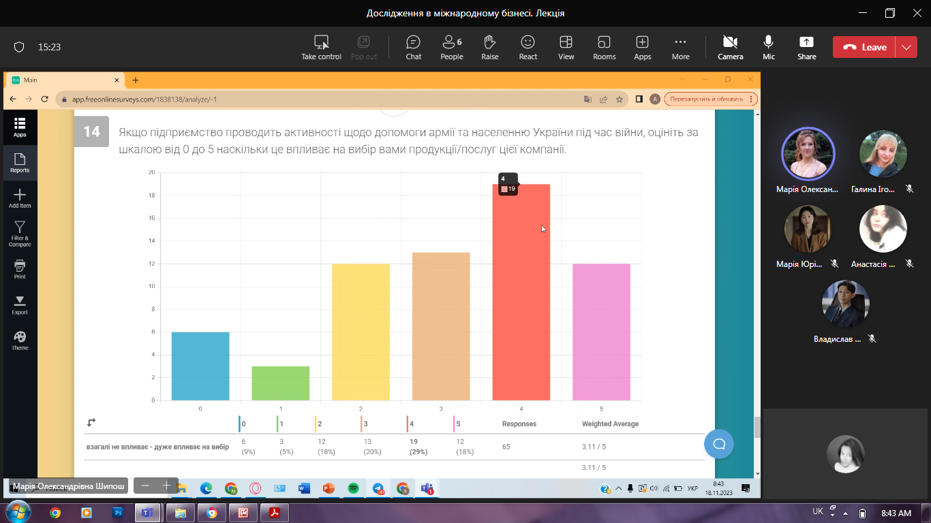931x523 pixels.
Task: Leave the meeting
Action: [865, 47]
